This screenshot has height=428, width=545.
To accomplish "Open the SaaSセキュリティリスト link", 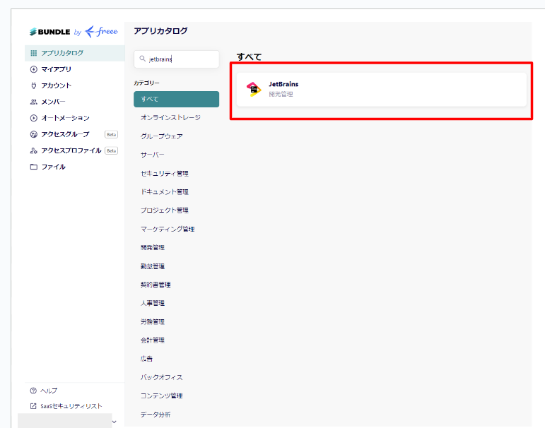I will click(x=71, y=406).
